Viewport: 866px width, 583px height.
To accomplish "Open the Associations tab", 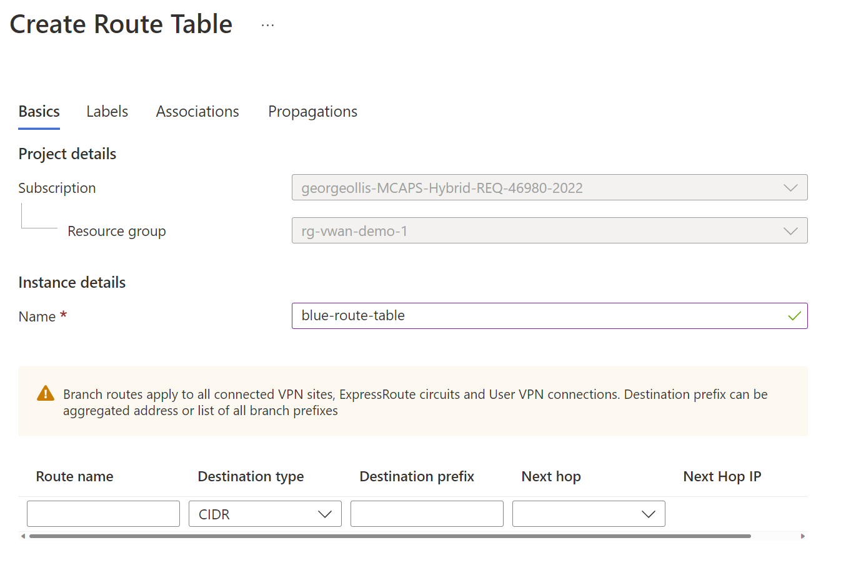I will [197, 111].
